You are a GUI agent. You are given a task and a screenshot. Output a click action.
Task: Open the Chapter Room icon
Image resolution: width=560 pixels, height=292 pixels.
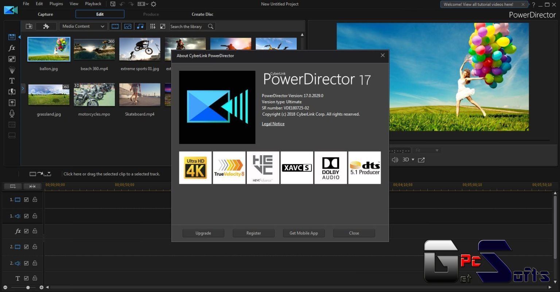(12, 125)
